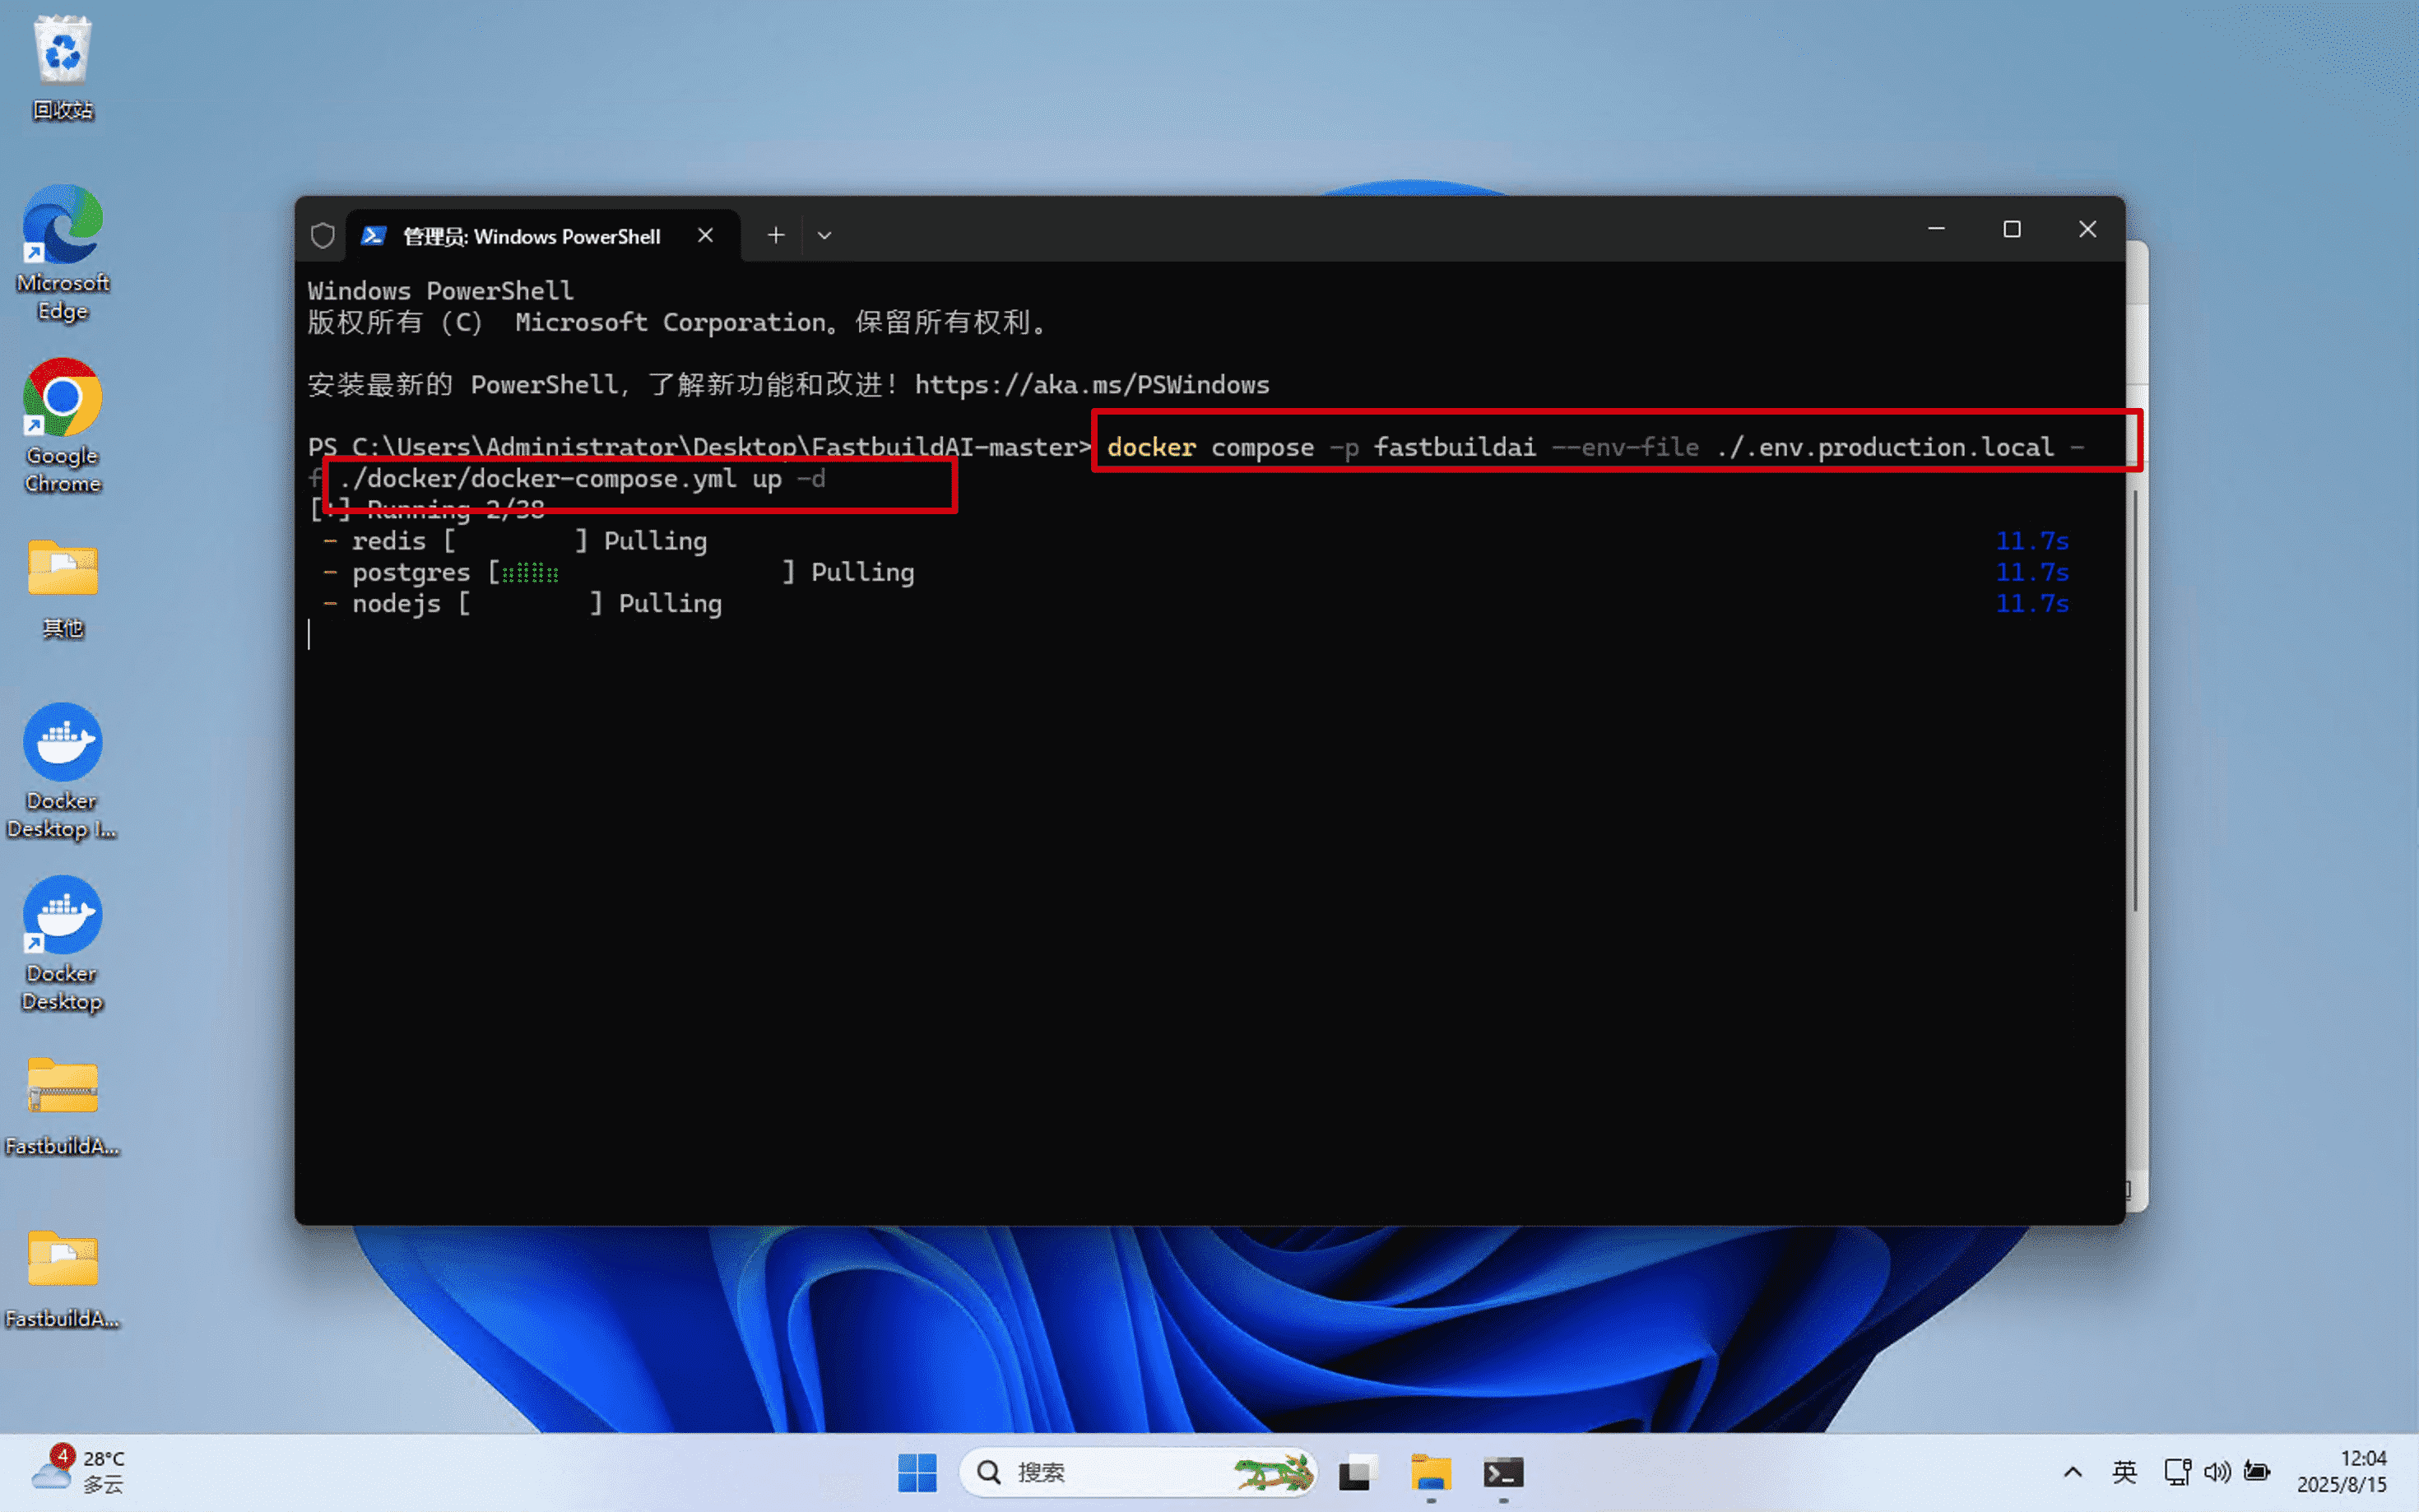The height and width of the screenshot is (1512, 2419).
Task: Show hidden system tray icons via chevron
Action: (x=2071, y=1472)
